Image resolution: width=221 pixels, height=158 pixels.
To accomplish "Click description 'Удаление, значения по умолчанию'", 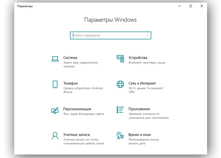I will 149,116.
